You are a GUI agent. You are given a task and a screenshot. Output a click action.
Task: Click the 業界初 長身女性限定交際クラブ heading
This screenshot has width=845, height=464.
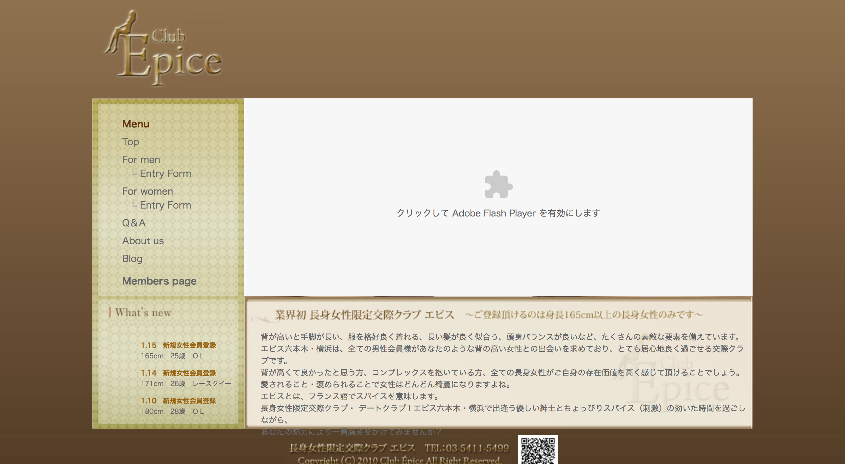coord(364,315)
